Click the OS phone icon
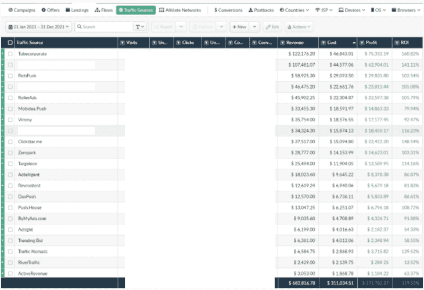The height and width of the screenshot is (290, 424). point(372,10)
